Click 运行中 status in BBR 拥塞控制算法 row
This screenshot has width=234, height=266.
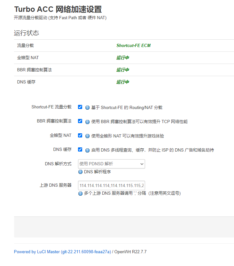pos(123,70)
